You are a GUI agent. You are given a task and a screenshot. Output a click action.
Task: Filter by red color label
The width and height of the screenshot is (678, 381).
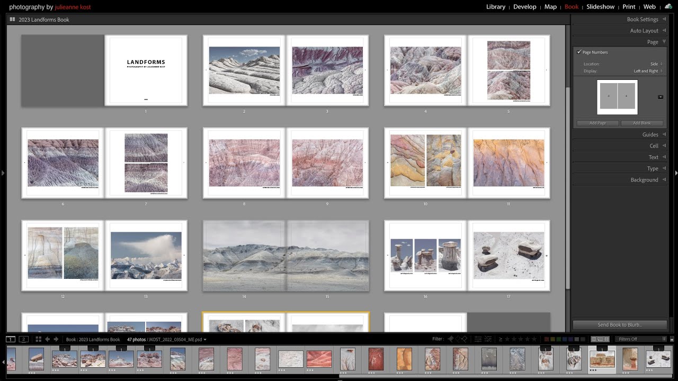[547, 339]
